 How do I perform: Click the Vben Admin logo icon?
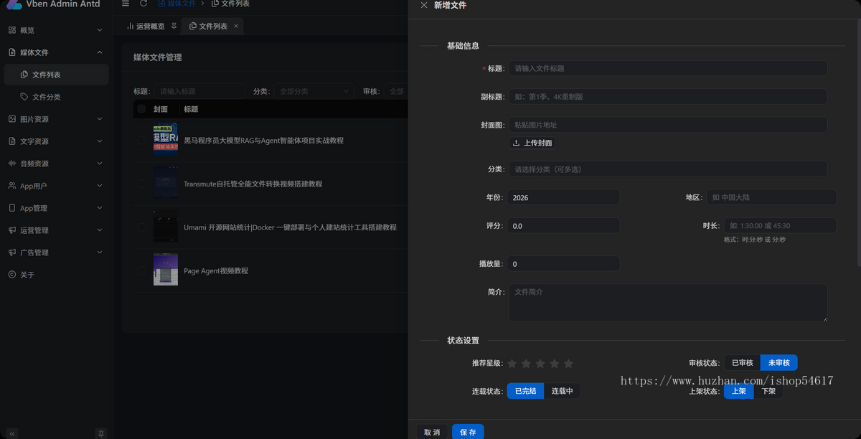[14, 4]
